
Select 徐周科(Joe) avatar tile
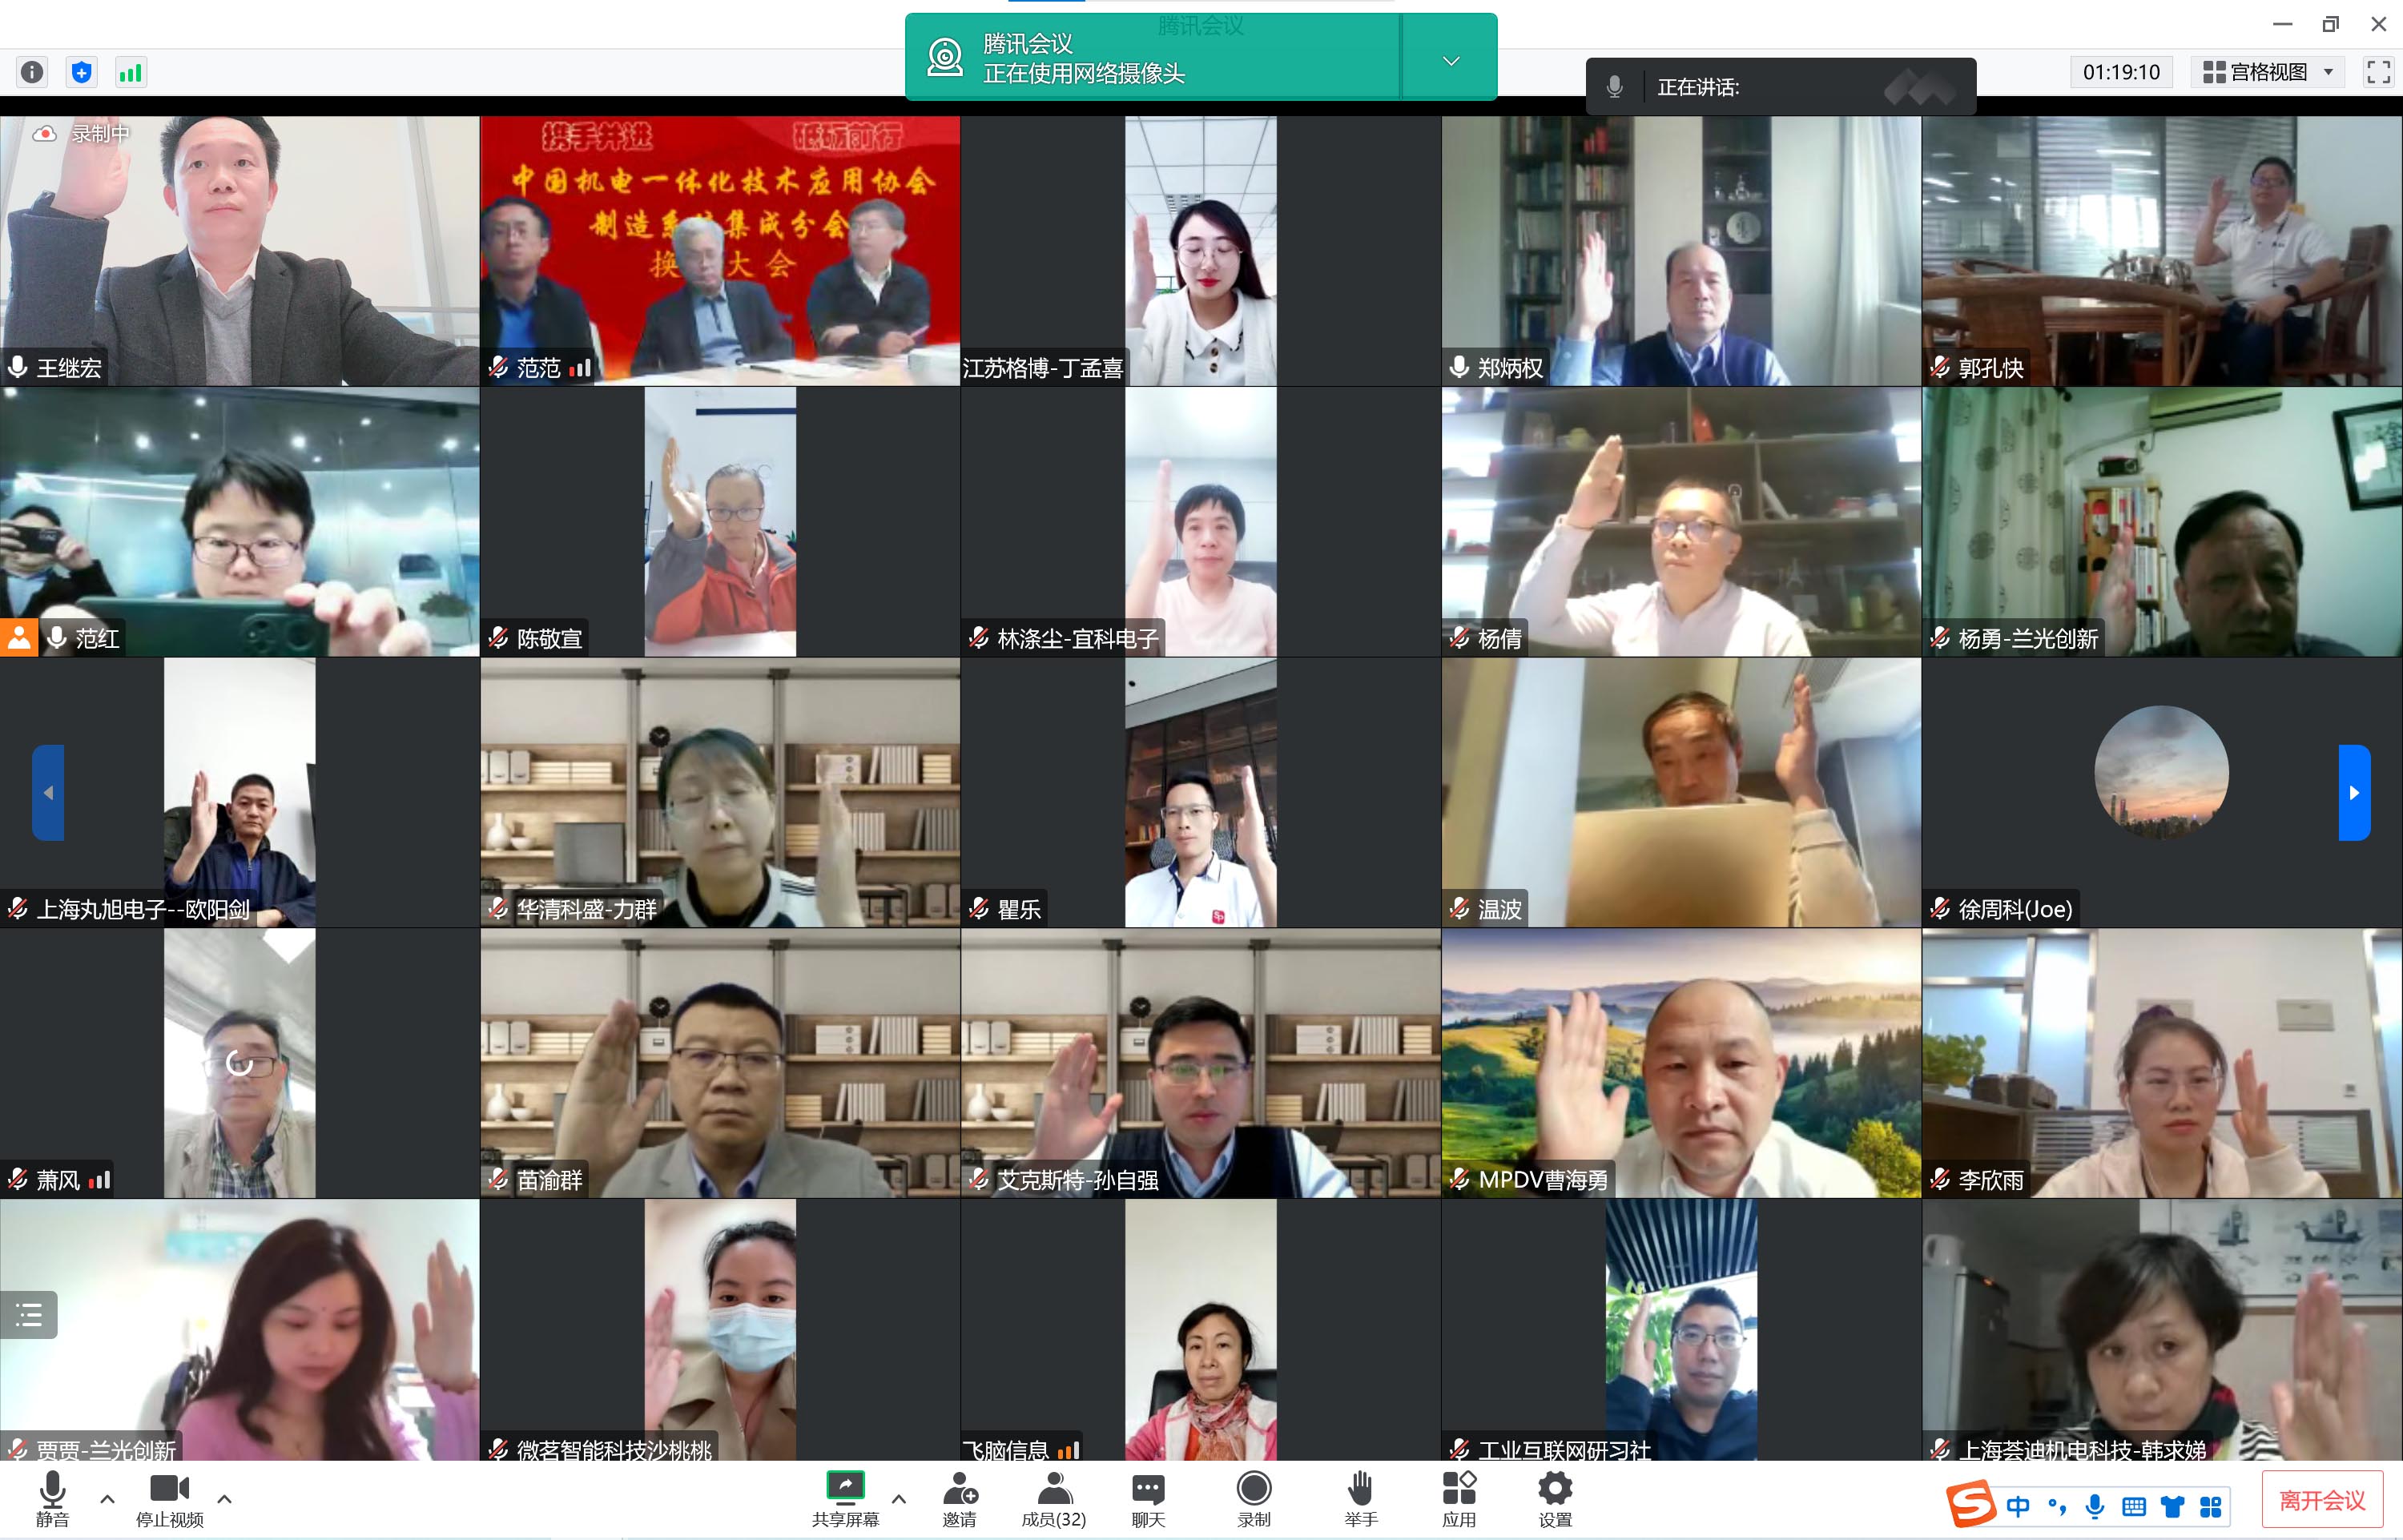(2161, 792)
